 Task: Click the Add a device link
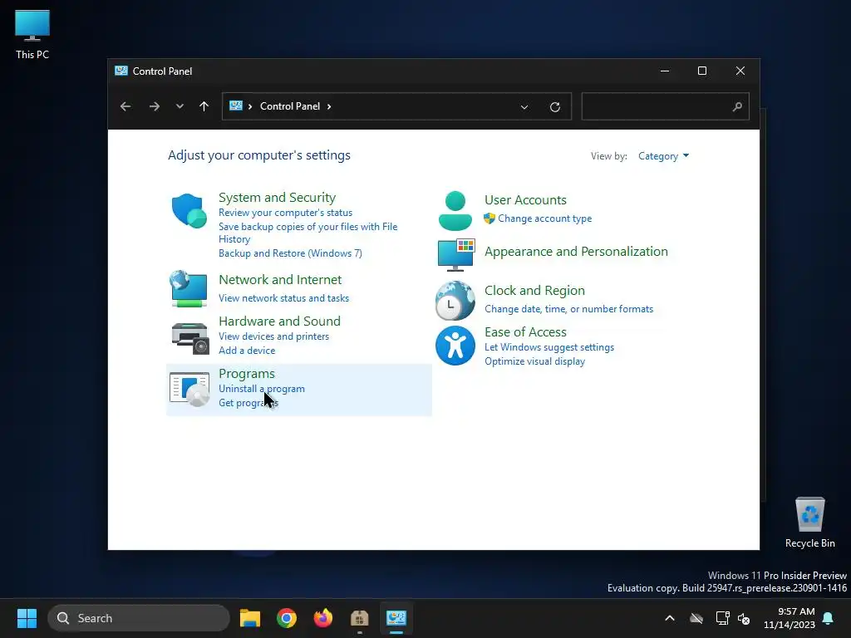pos(247,351)
